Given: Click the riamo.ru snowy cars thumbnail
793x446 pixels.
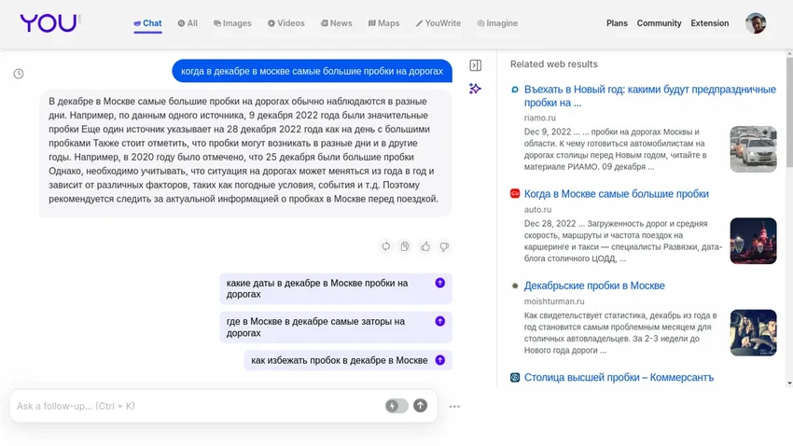Looking at the screenshot, I should click(753, 149).
